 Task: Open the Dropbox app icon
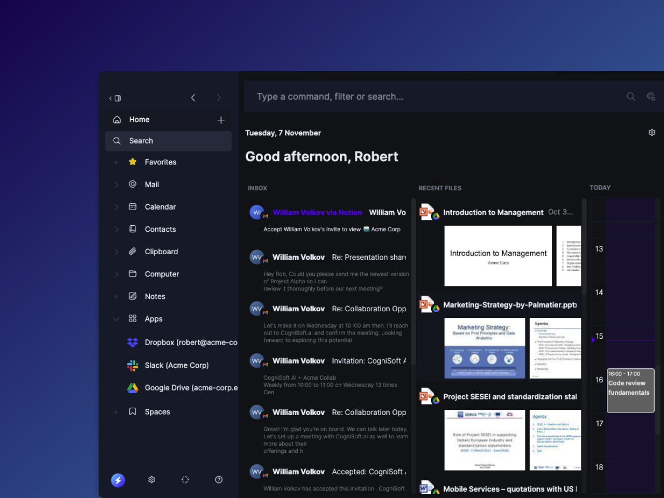point(133,342)
